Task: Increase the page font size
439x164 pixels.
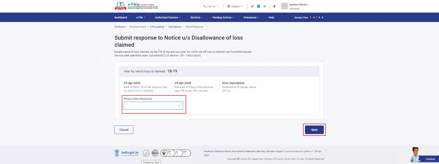Action: (x=265, y=6)
